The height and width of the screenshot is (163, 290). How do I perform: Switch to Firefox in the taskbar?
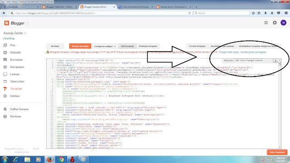pyautogui.click(x=49, y=159)
